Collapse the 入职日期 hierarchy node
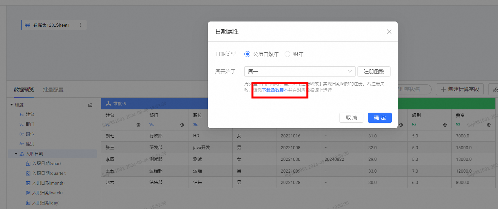The height and width of the screenshot is (209, 498). [x=16, y=154]
